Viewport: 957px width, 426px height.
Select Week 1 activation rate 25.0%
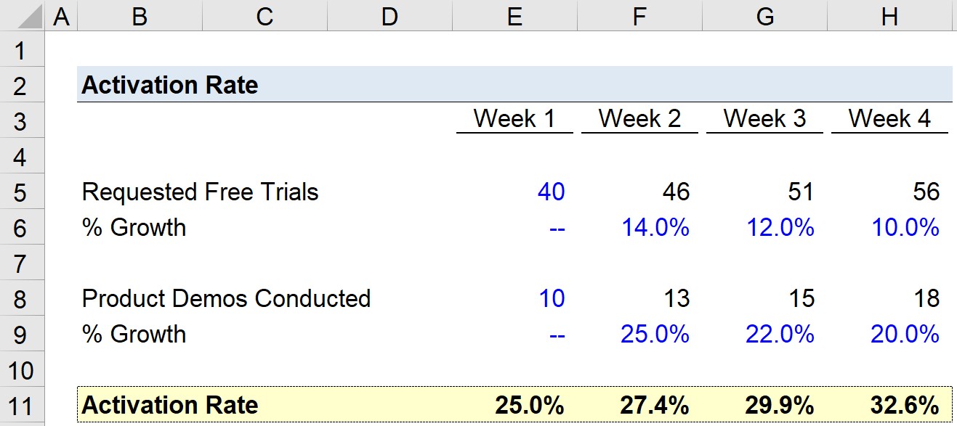pos(529,405)
